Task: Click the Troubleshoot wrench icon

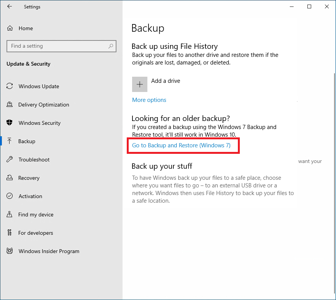Action: (x=10, y=159)
